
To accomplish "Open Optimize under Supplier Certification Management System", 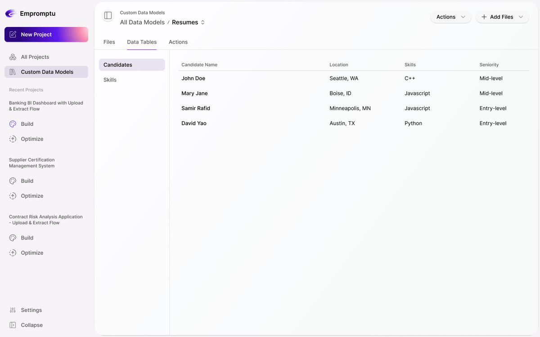I will tap(32, 196).
